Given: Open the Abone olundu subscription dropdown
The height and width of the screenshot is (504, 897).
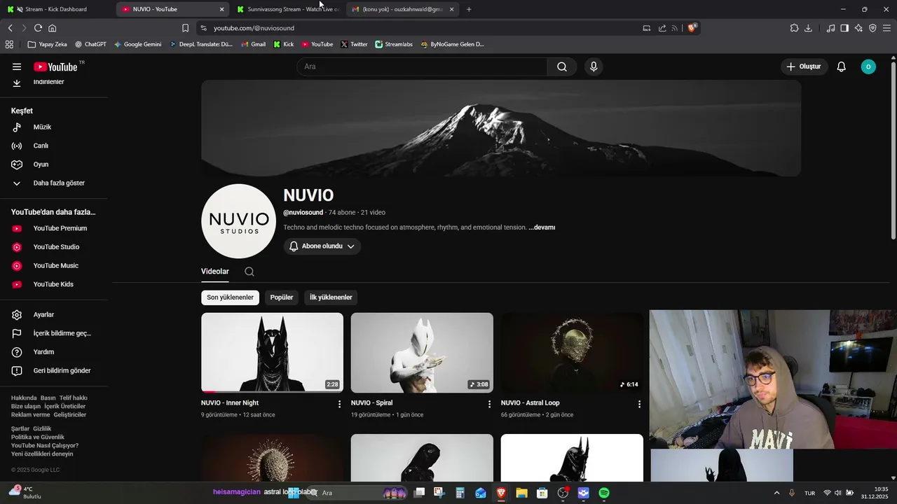Looking at the screenshot, I should pyautogui.click(x=322, y=246).
